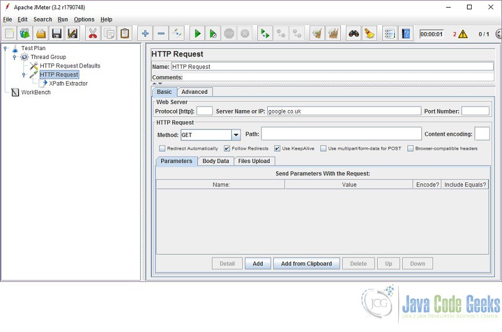The height and width of the screenshot is (332, 502).
Task: Click the Port Number field
Action: tap(475, 111)
